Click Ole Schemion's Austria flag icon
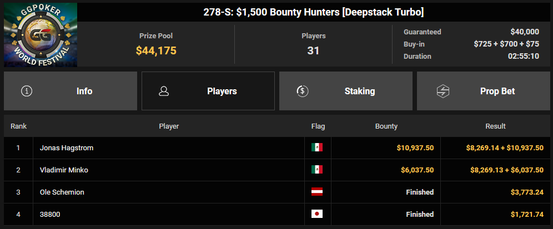Viewport: 553px width, 229px height. [x=316, y=192]
